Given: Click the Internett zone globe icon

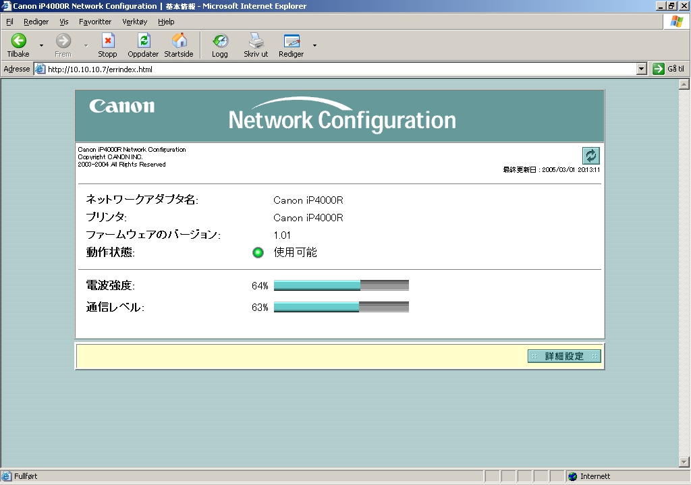Looking at the screenshot, I should click(572, 476).
